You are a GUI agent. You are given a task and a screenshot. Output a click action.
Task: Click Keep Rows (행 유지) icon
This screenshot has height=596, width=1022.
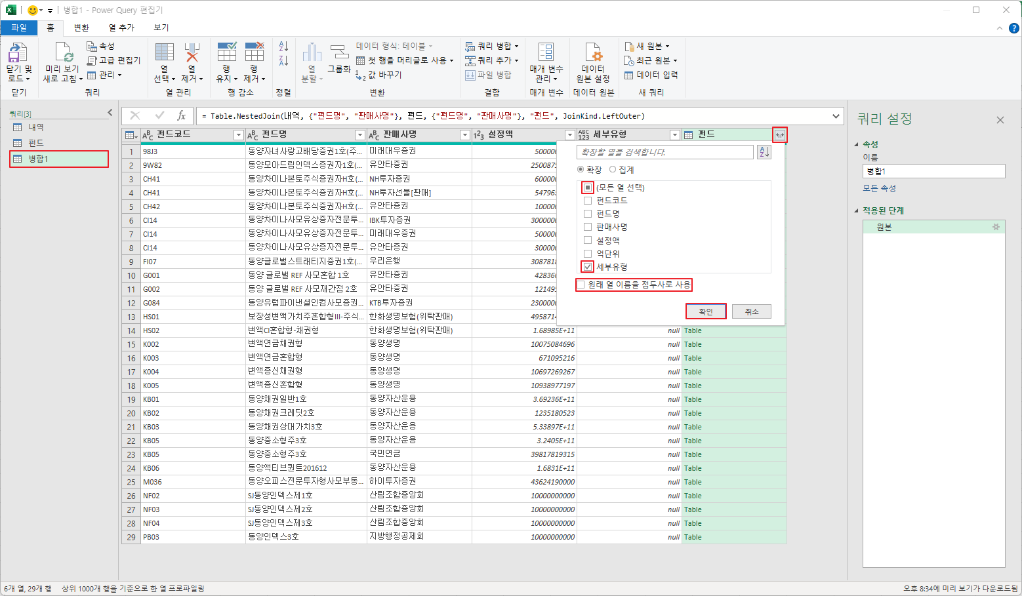tap(226, 52)
